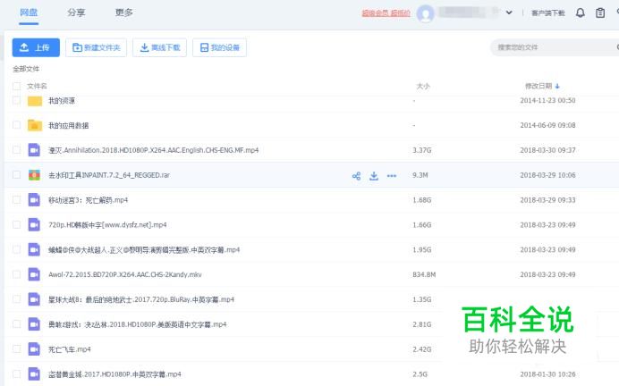Click the video icon of 死亡飞车.mp4

[x=34, y=349]
